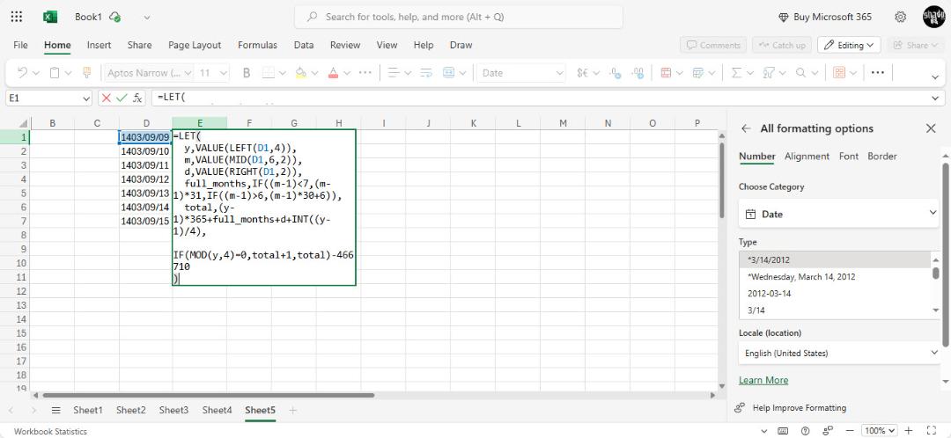Click the Find magnifier icon in ribbon
The height and width of the screenshot is (438, 951).
800,73
